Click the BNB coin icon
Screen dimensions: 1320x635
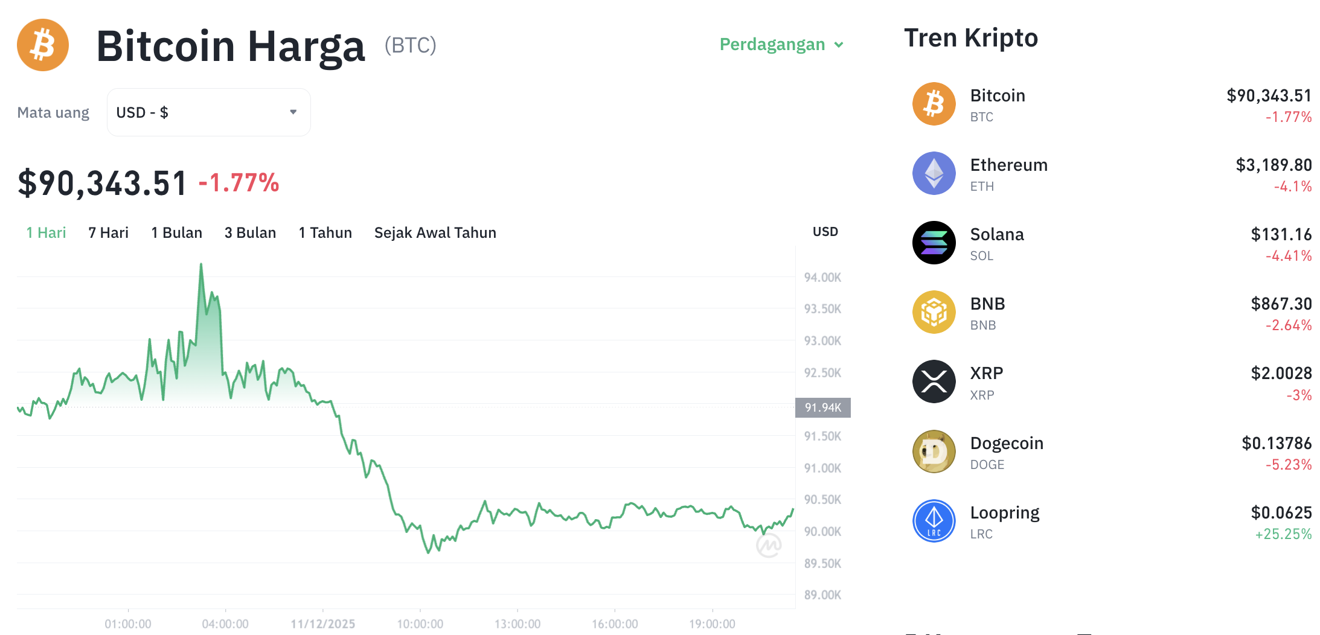click(934, 312)
